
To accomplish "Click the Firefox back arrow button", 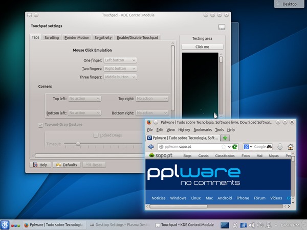I will 151,147.
